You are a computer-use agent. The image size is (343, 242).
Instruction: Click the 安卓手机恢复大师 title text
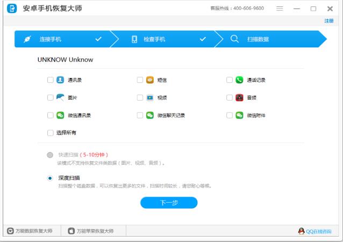53,9
